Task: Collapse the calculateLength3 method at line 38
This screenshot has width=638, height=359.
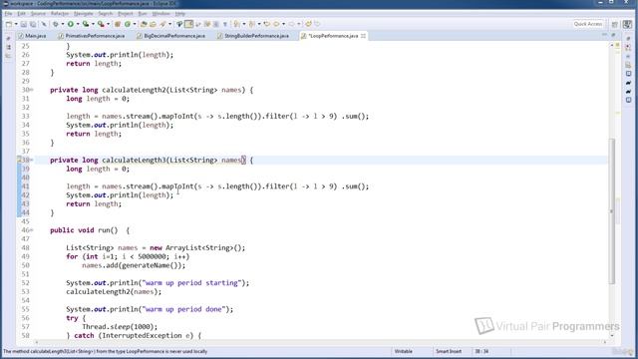Action: (32, 160)
